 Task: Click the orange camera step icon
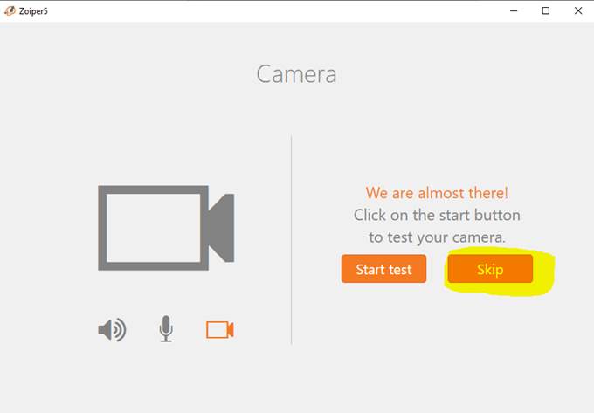pos(220,330)
